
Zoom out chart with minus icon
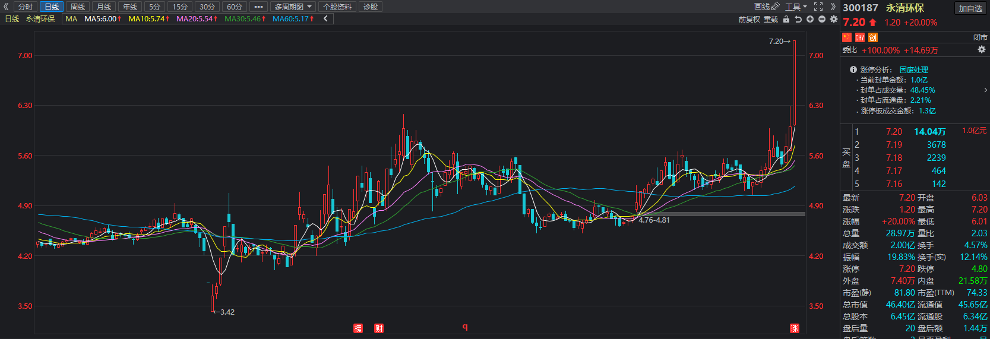tap(822, 19)
